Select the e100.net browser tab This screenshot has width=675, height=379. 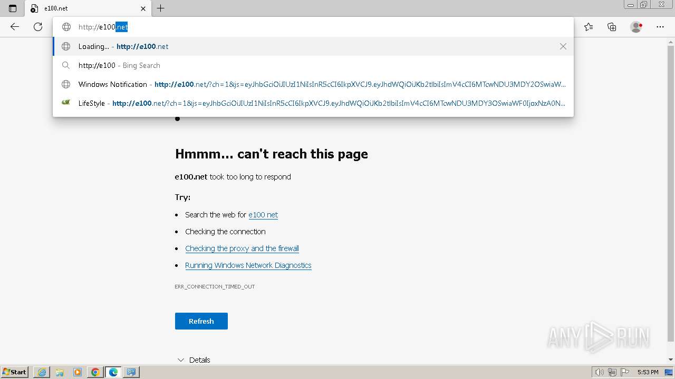point(88,8)
